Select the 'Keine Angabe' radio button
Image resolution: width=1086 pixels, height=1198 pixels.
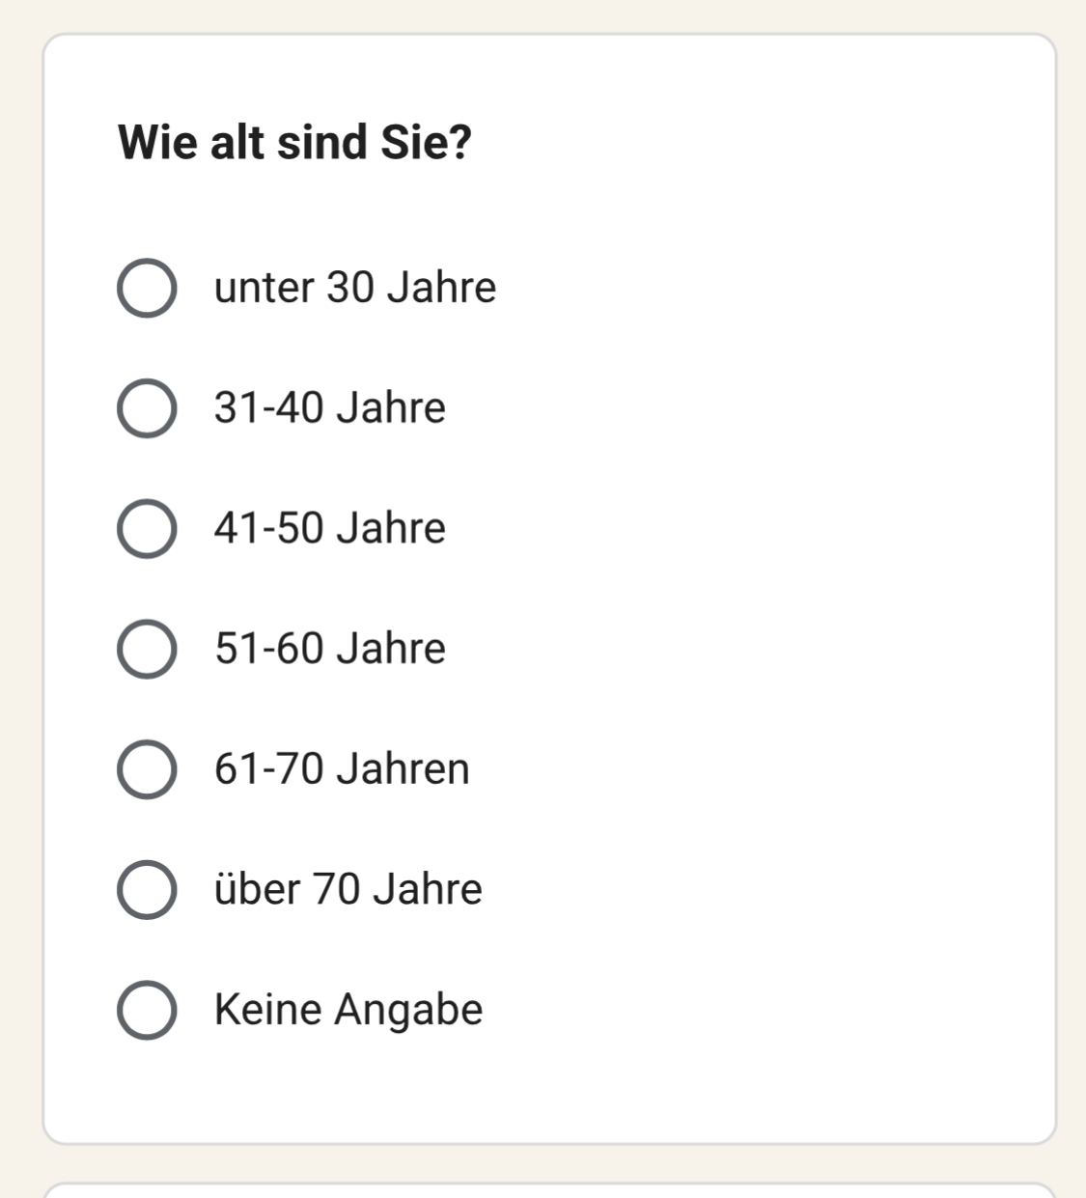(x=147, y=1010)
